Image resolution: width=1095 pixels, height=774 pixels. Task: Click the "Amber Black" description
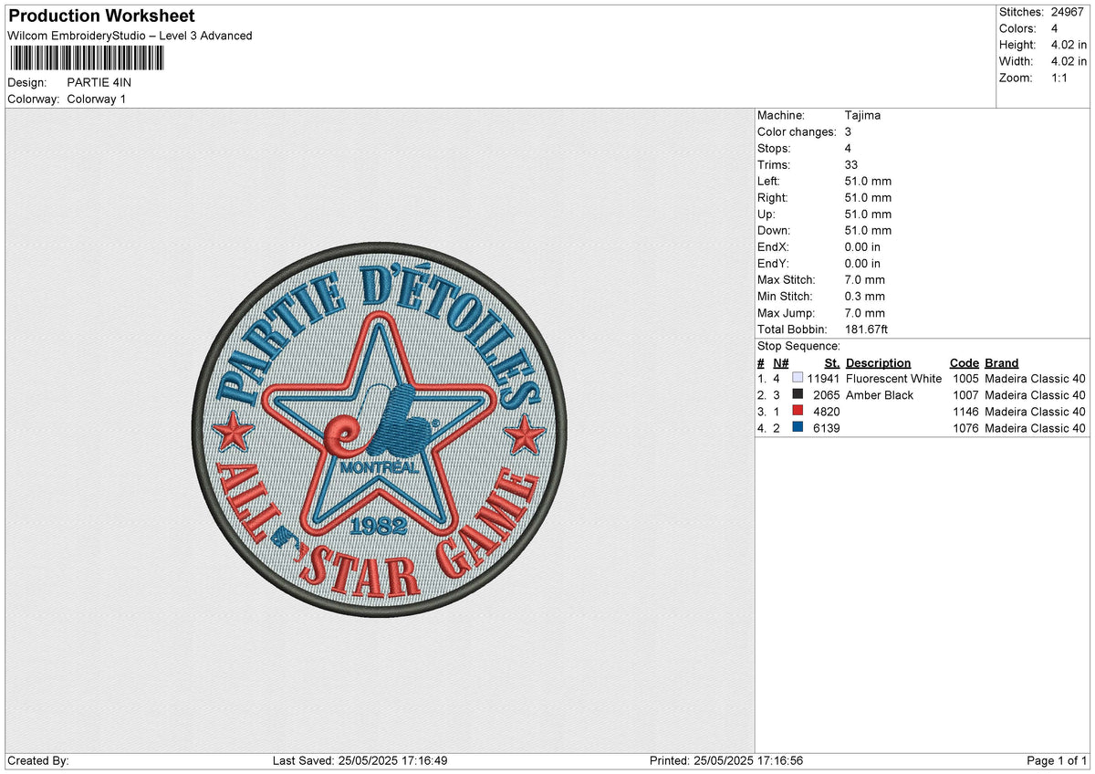[x=880, y=395]
